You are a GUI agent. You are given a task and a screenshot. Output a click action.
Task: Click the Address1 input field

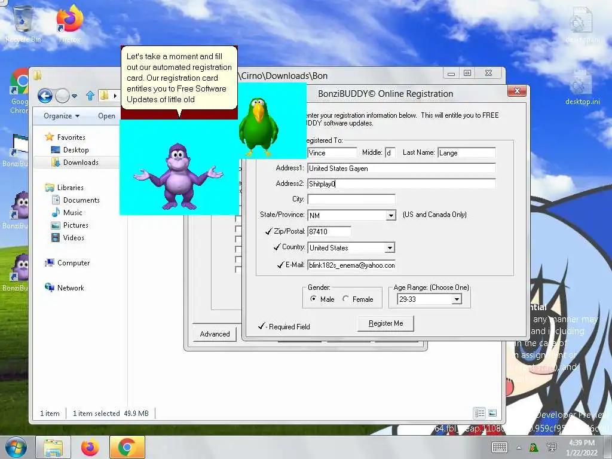point(402,168)
